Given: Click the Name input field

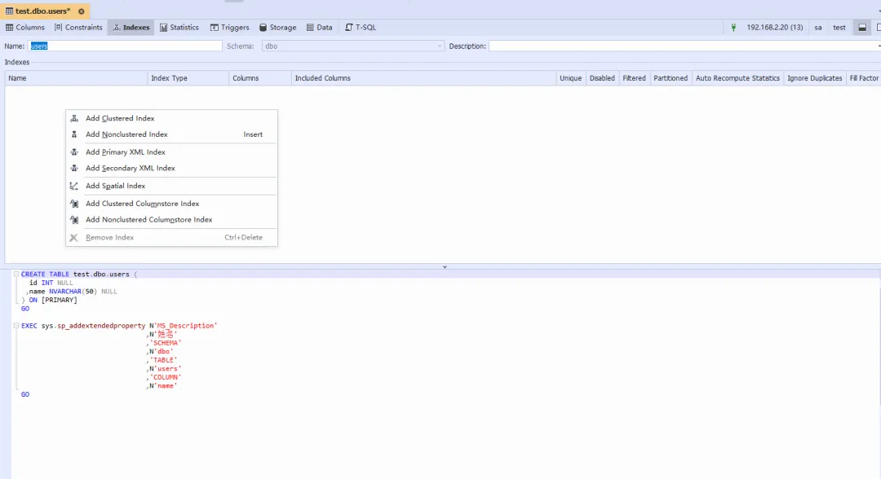Looking at the screenshot, I should (x=126, y=46).
